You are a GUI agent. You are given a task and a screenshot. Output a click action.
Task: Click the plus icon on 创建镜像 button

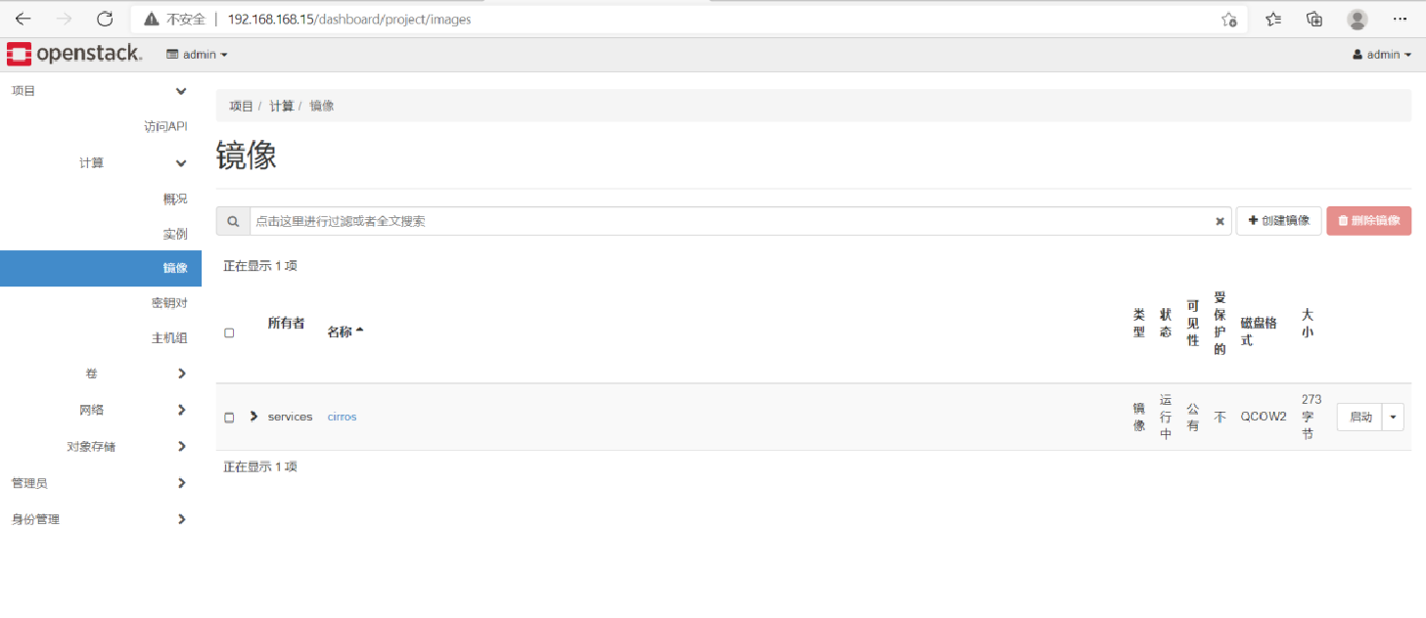(1254, 221)
